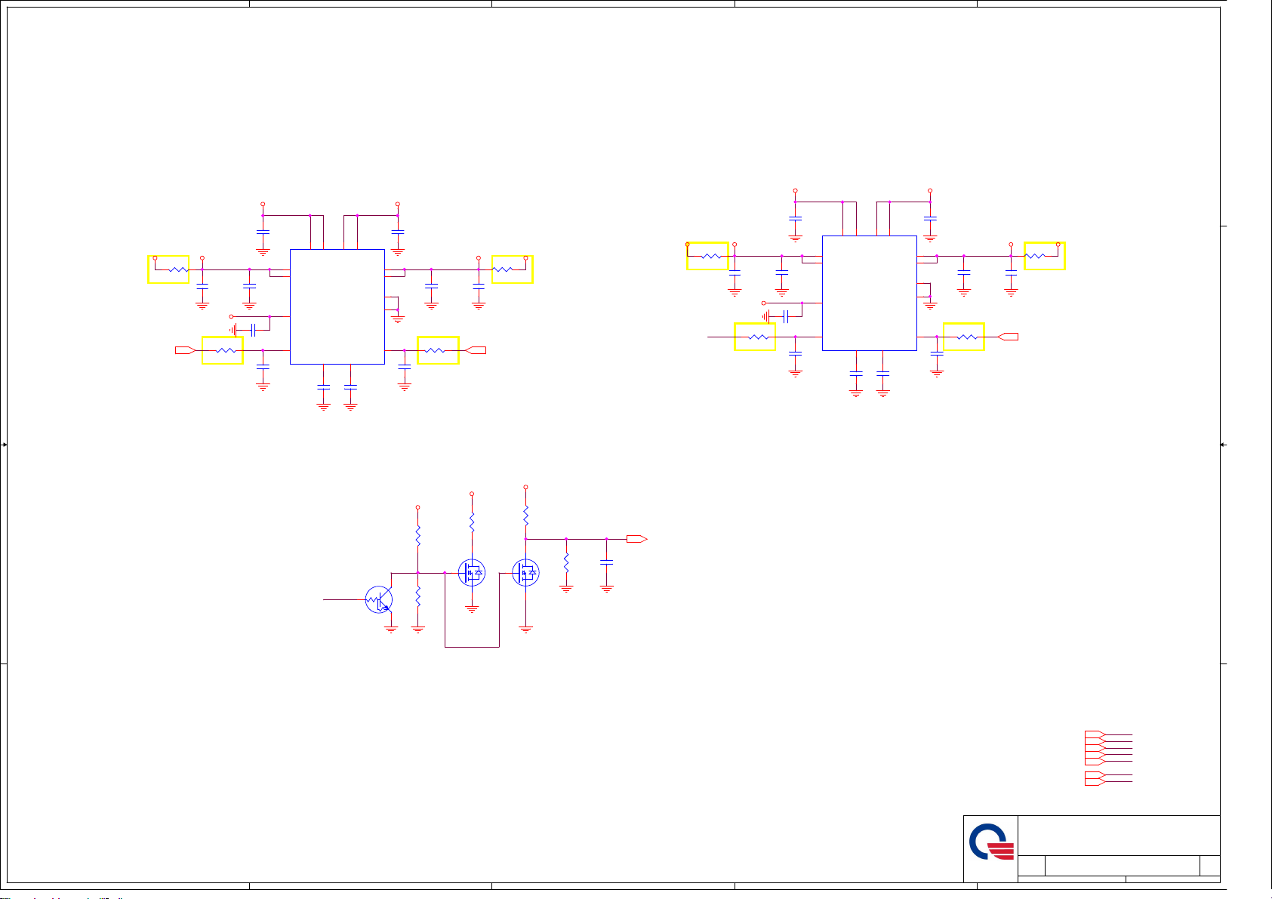
Task: Click the port right of the right IC
Action: pyautogui.click(x=1008, y=337)
